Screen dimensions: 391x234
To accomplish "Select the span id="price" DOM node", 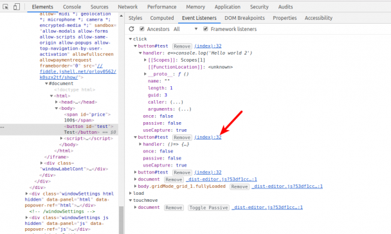I will pos(87,117).
